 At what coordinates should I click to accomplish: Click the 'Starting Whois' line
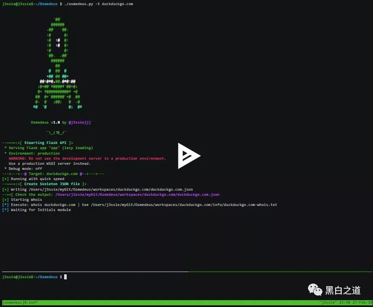[x=22, y=200]
